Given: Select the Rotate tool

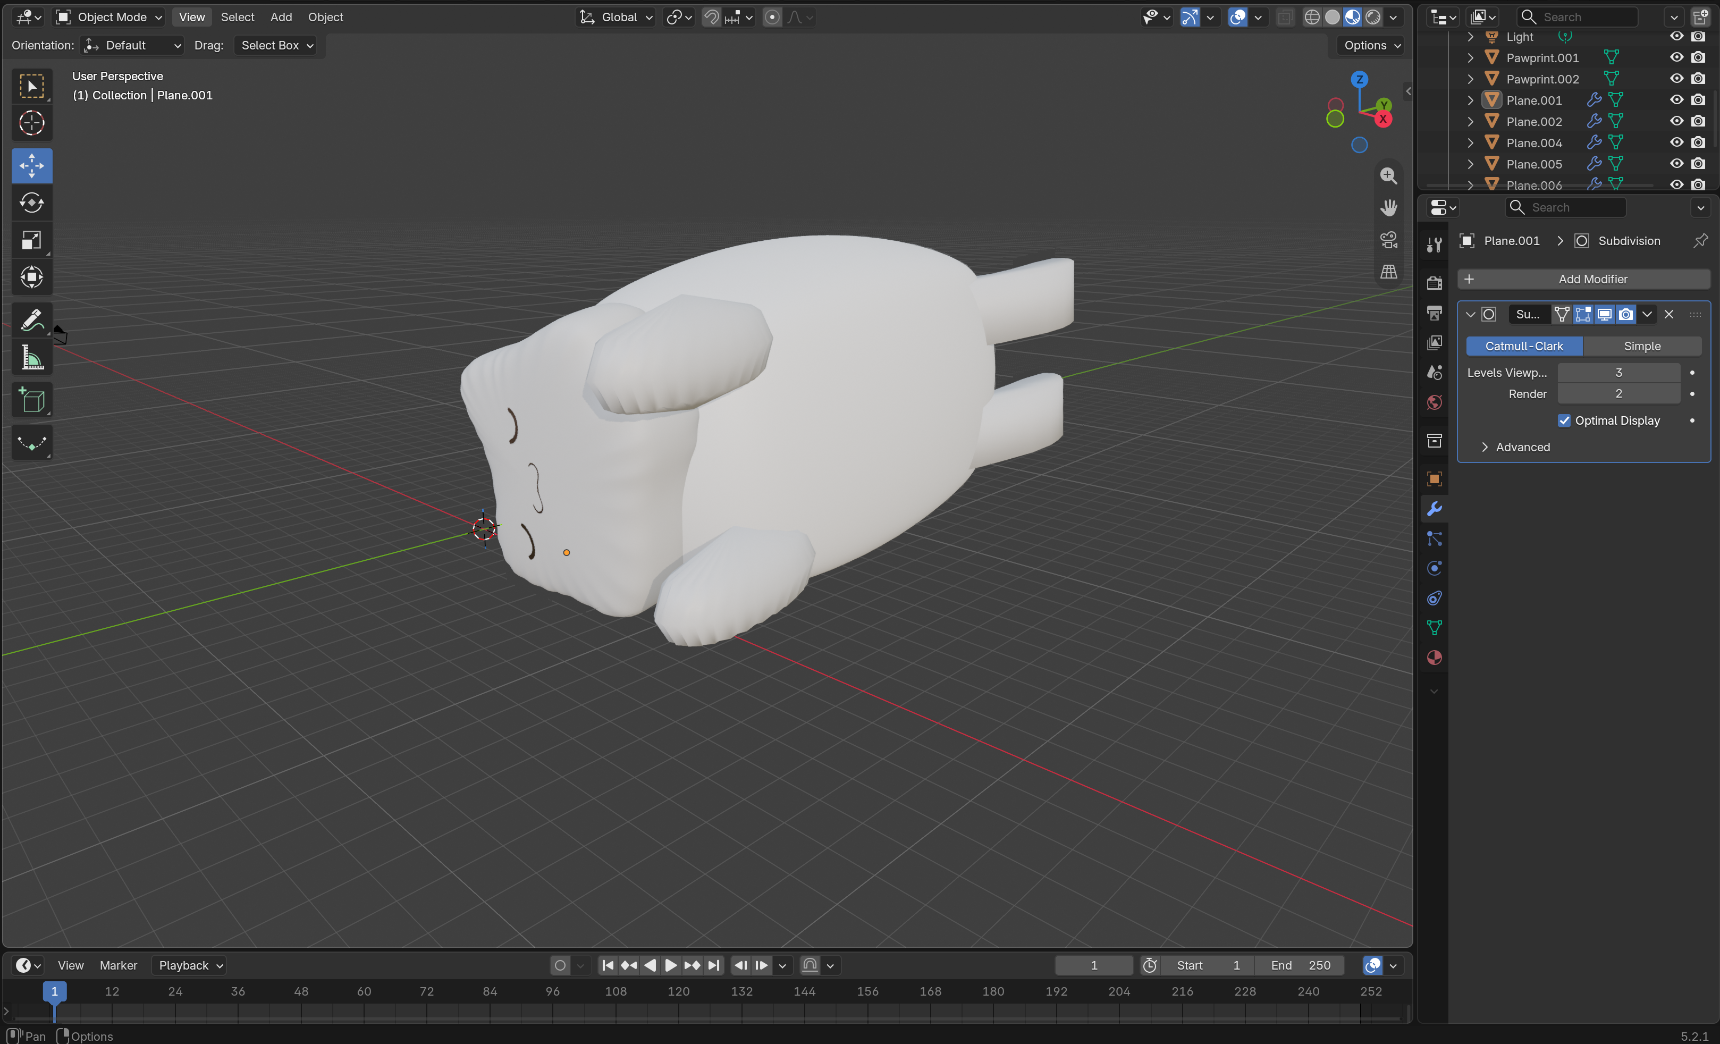Looking at the screenshot, I should pos(31,203).
